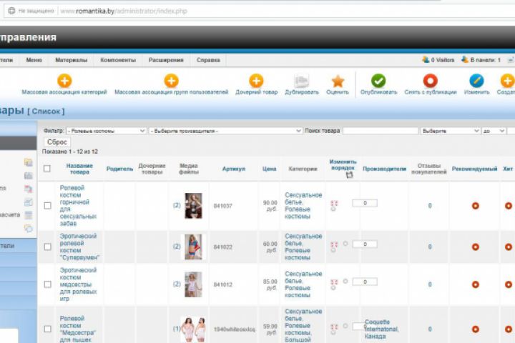Open media thumbnail for product 841022
Screen dimensions: 515x343
(193, 247)
